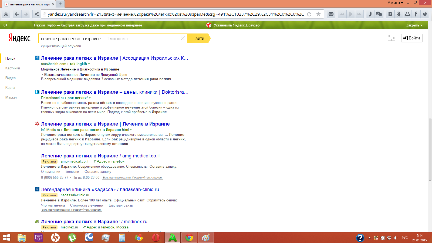Viewport: 432px width, 243px height.
Task: Click the share icon beside address bar
Action: (36, 14)
